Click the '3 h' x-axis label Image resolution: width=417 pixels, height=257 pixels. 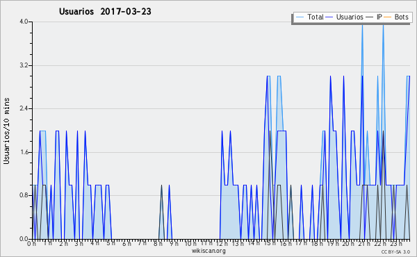pyautogui.click(x=79, y=244)
